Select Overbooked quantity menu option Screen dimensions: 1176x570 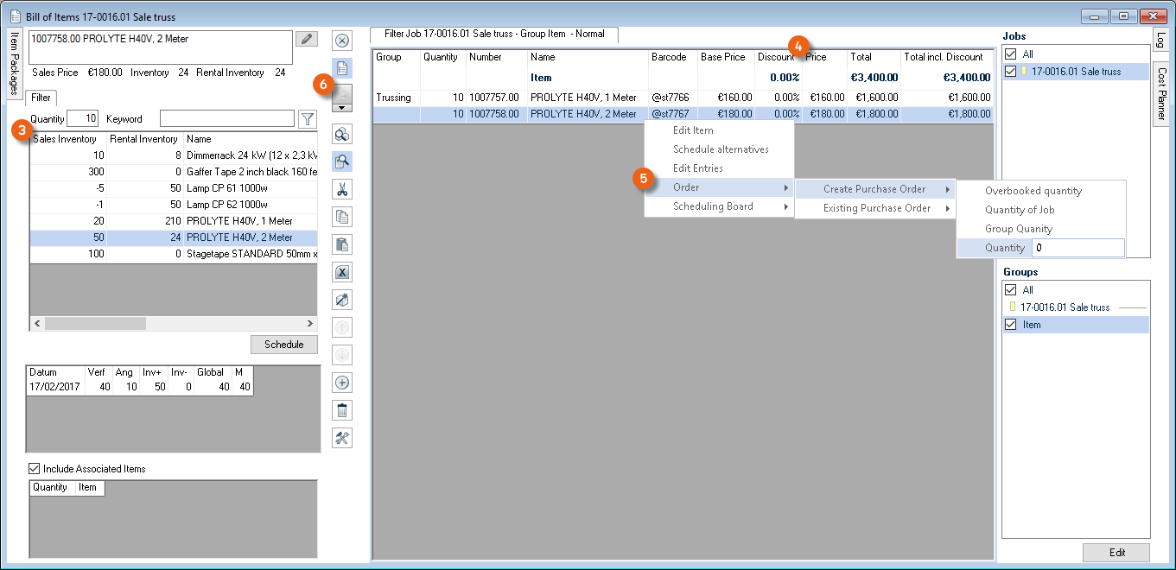pos(1033,191)
